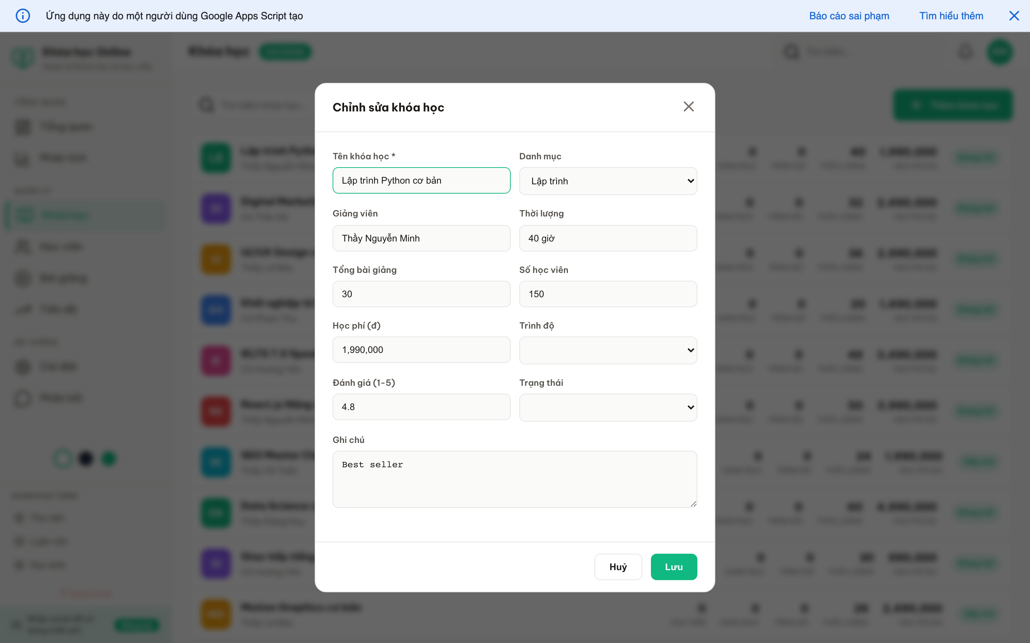1030x643 pixels.
Task: Dismiss the Apps Script banner with the X
Action: 1015,16
